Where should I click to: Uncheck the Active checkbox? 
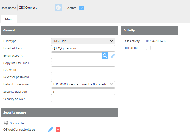[81, 8]
